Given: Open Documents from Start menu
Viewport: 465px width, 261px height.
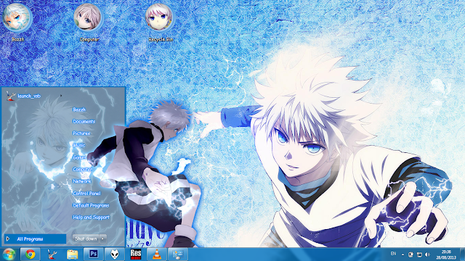Looking at the screenshot, I should 84,121.
